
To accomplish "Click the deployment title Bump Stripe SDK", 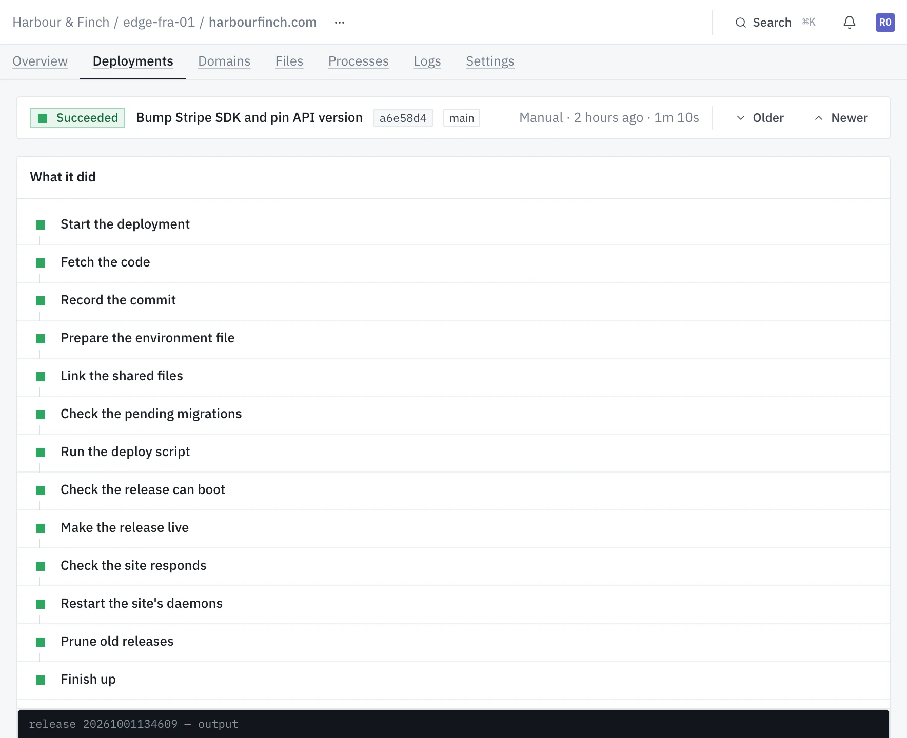I will pos(249,118).
